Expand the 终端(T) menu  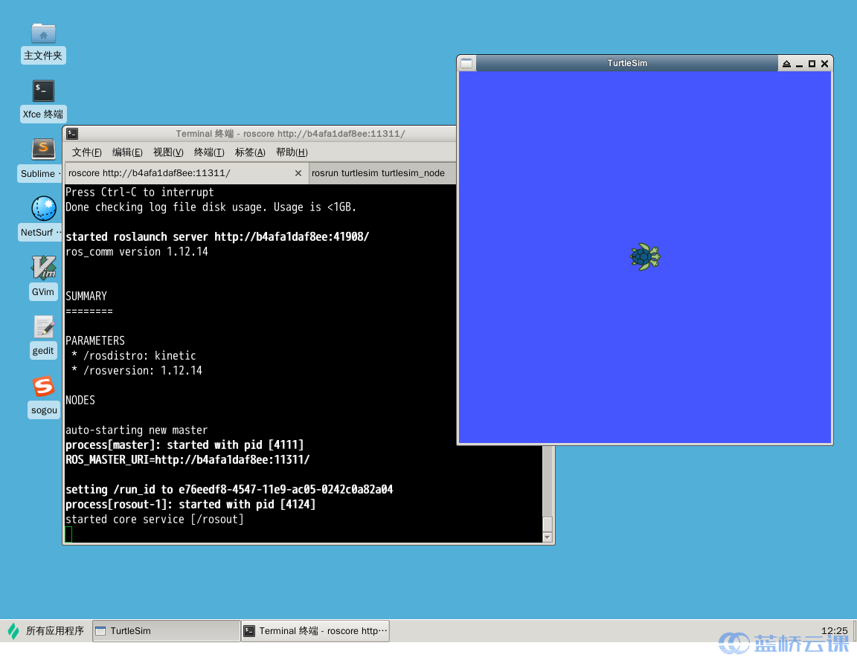click(209, 152)
